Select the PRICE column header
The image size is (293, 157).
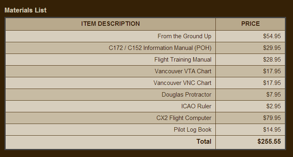(251, 24)
